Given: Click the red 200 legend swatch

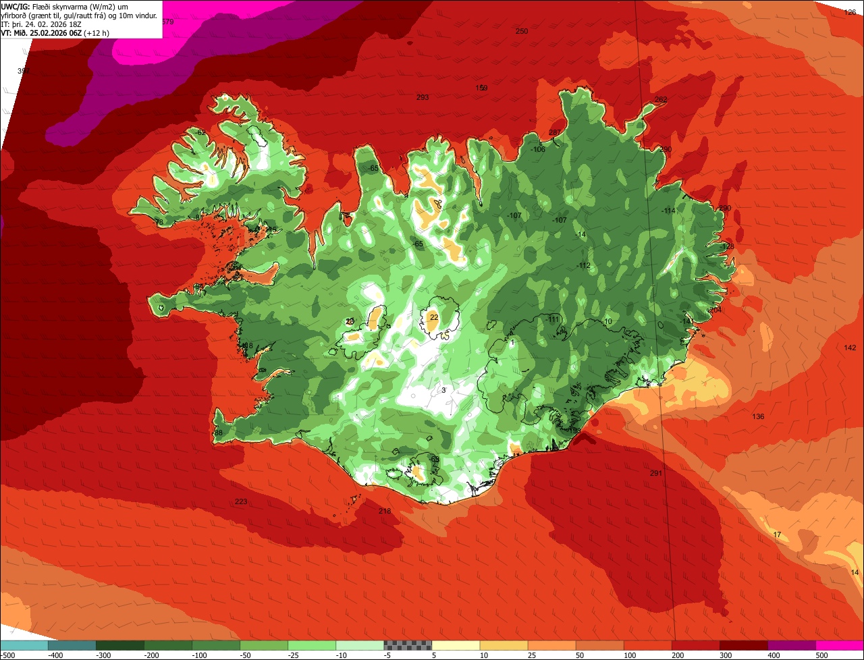Looking at the screenshot, I should (x=696, y=645).
